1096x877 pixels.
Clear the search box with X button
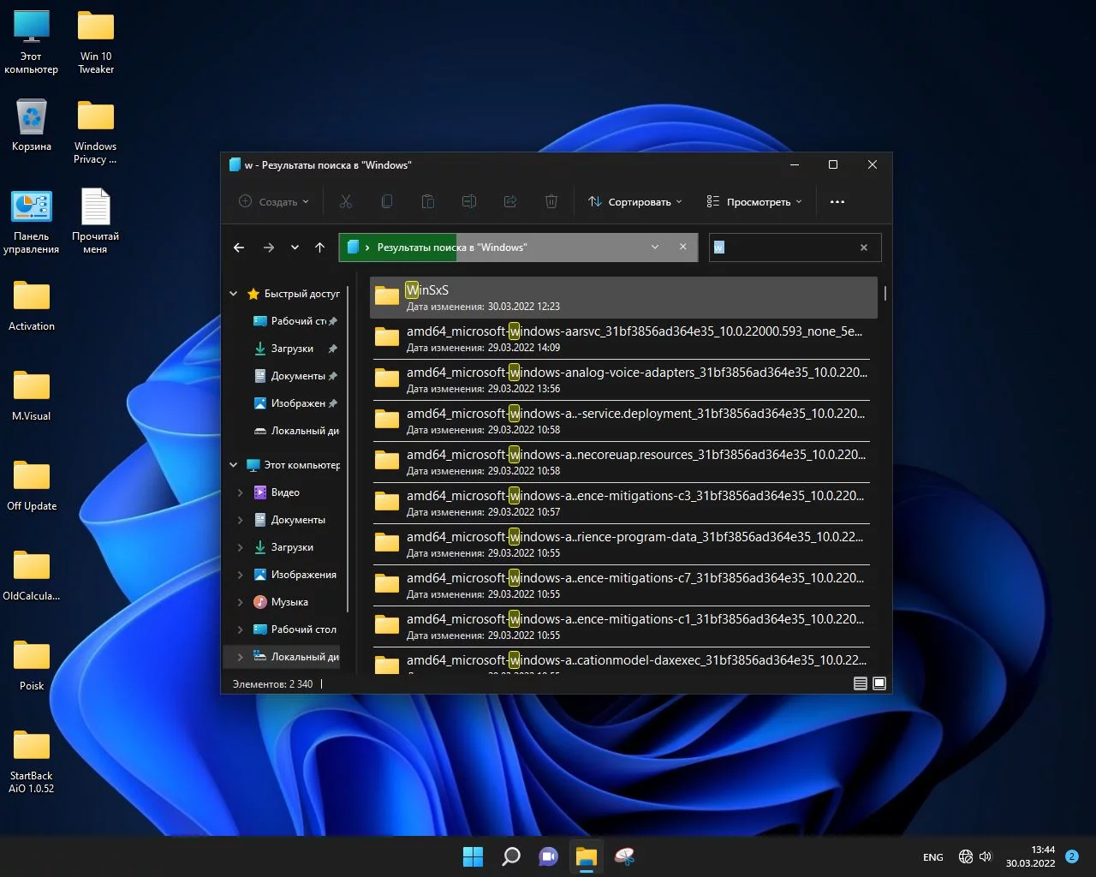[x=864, y=248]
